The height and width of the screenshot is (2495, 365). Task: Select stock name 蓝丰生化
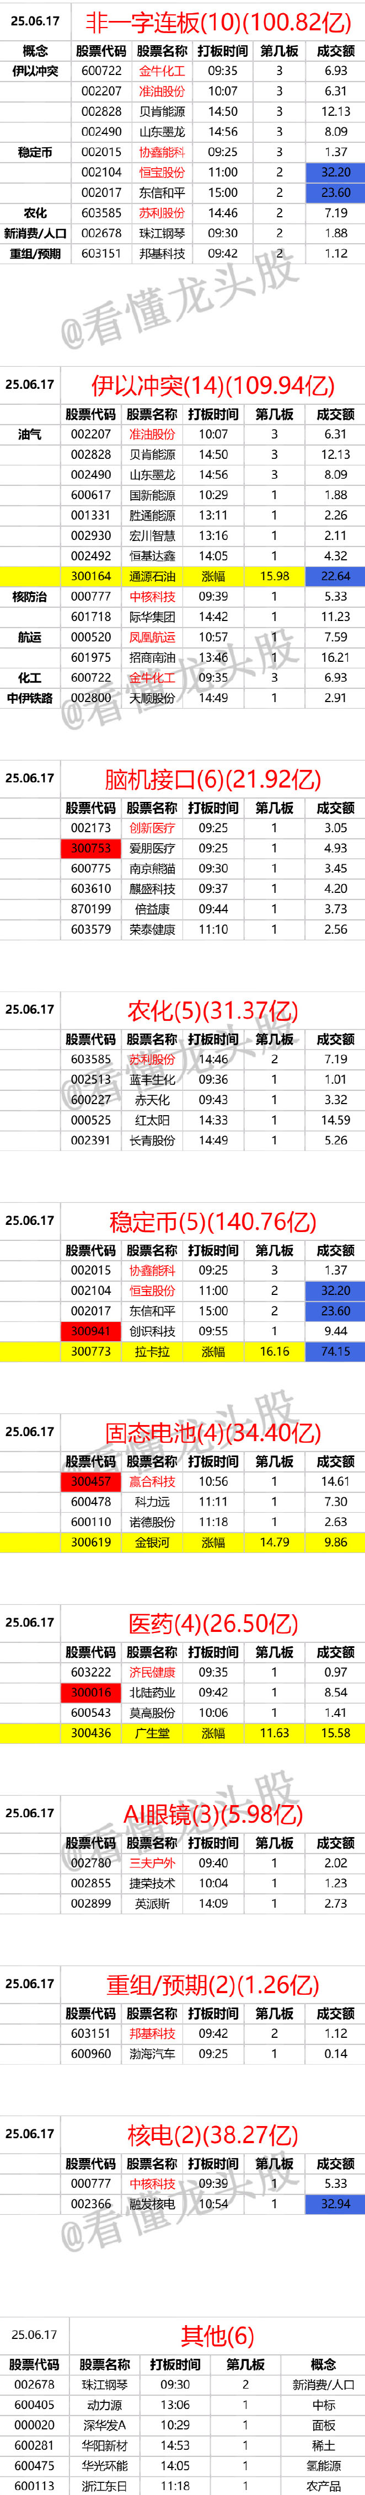152,1080
